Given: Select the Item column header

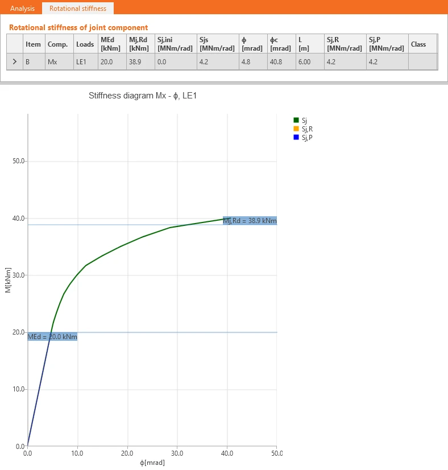Looking at the screenshot, I should 34,44.
